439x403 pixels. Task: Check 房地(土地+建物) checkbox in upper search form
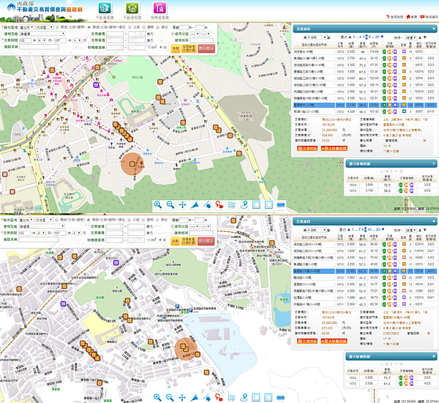57,27
